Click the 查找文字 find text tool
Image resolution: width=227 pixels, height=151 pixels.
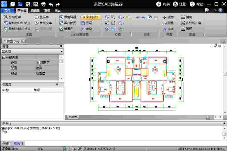tap(43, 23)
